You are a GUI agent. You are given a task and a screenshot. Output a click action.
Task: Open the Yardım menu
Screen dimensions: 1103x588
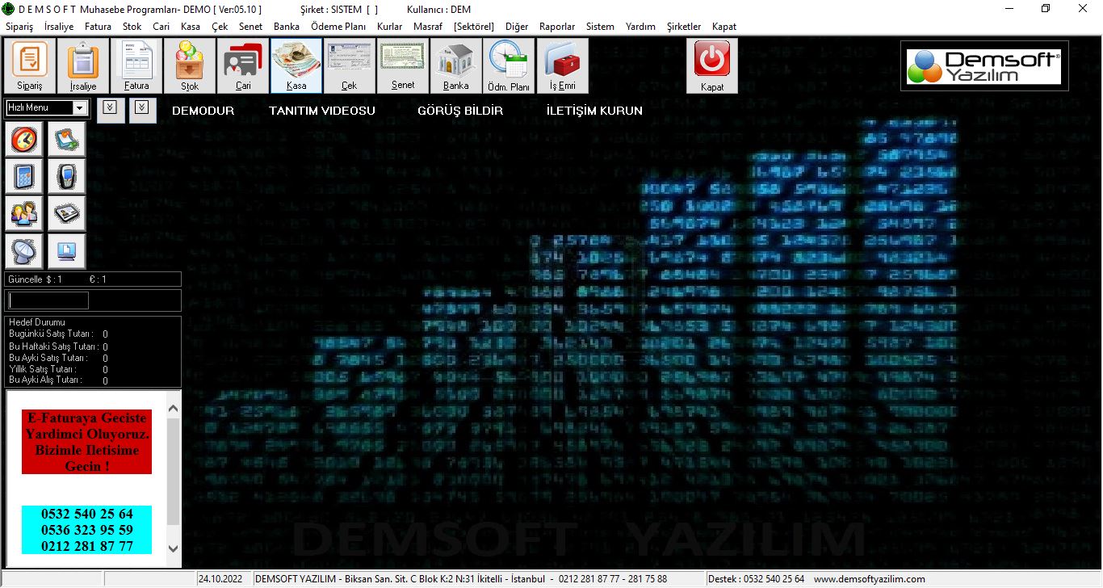click(x=640, y=27)
